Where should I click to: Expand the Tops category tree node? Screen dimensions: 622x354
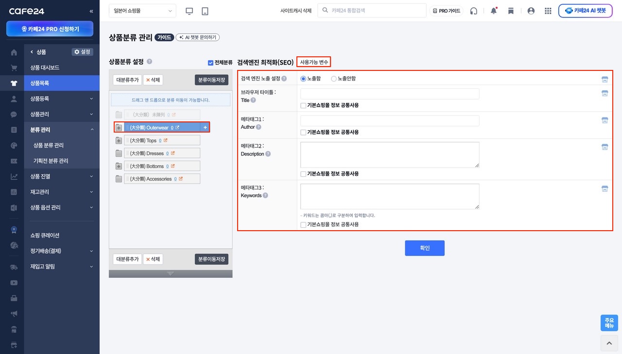[x=119, y=140]
